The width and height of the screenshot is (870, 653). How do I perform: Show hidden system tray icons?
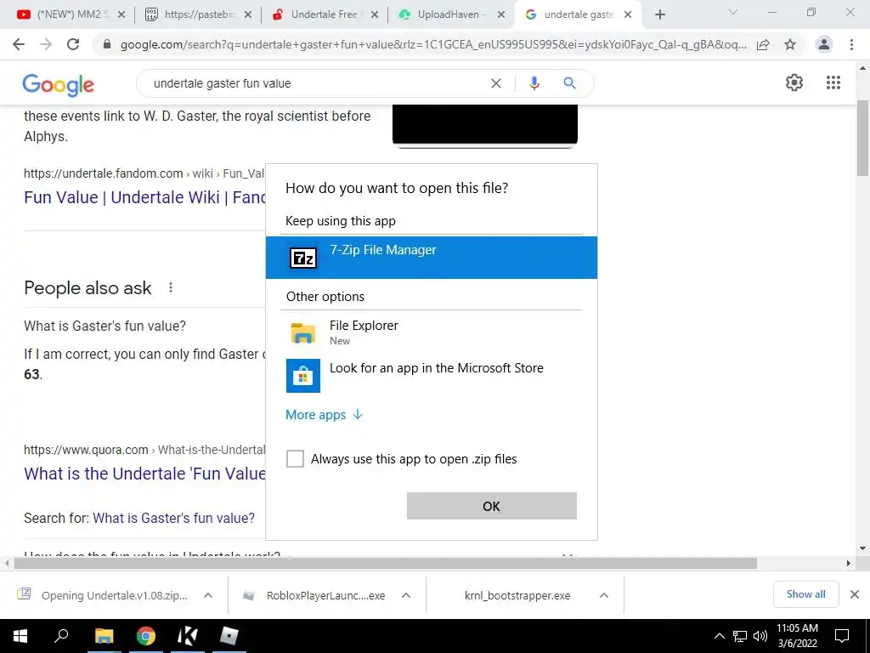coord(719,636)
